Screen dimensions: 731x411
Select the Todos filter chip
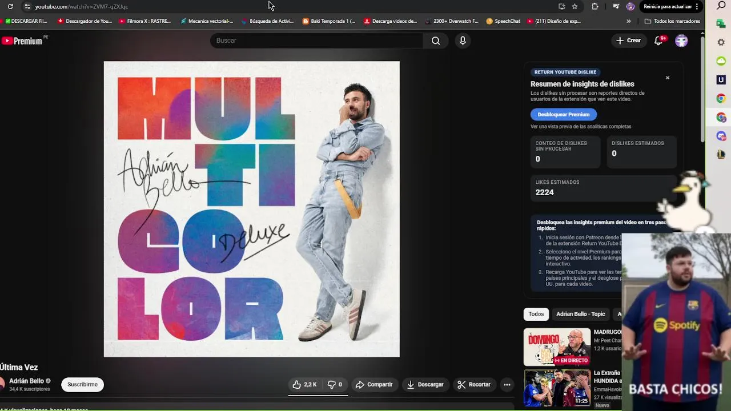click(x=536, y=314)
